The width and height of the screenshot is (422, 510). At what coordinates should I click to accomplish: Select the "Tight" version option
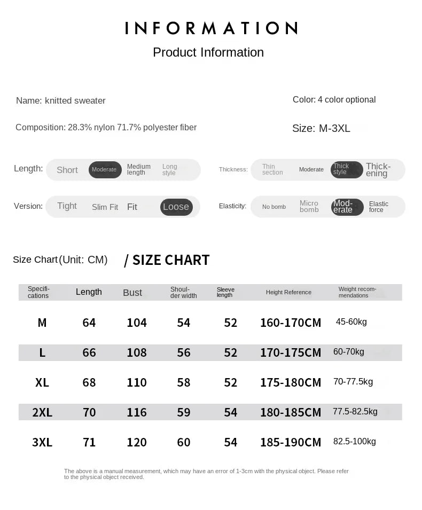tap(67, 206)
